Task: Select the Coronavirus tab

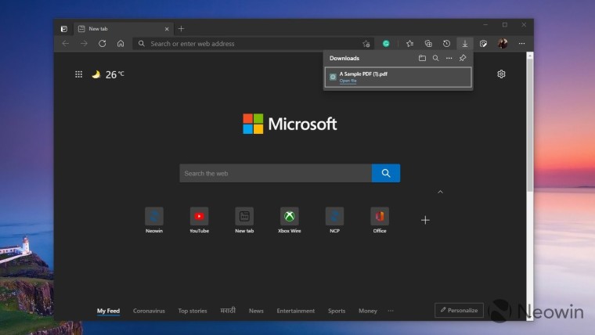Action: (x=149, y=311)
